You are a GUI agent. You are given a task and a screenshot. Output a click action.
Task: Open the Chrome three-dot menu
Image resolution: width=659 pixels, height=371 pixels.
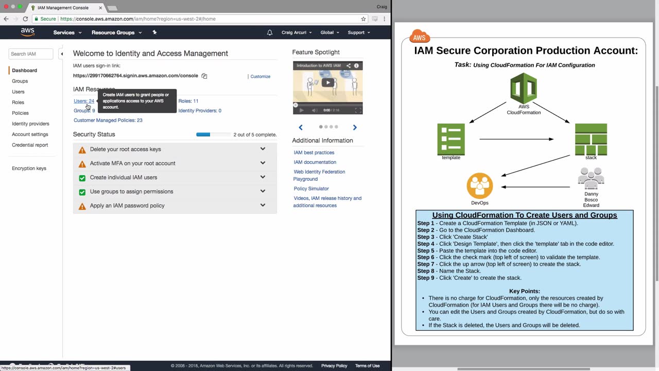(384, 19)
